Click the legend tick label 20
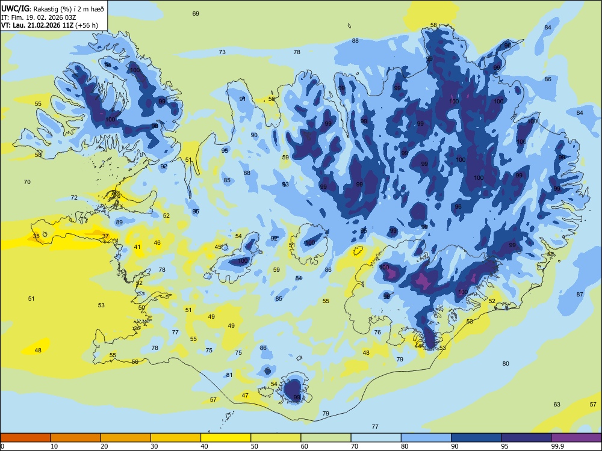 click(104, 446)
